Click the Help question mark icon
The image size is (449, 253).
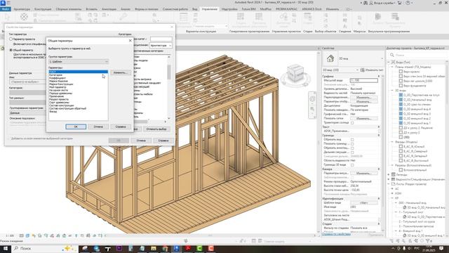[x=408, y=3]
